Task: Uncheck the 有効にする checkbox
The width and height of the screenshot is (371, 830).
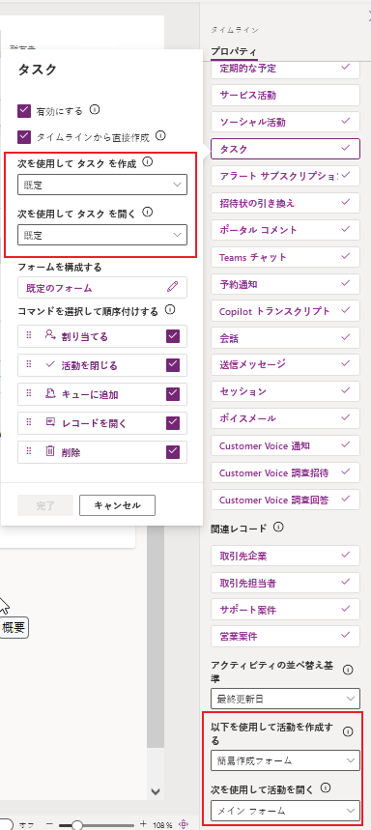Action: click(x=24, y=111)
